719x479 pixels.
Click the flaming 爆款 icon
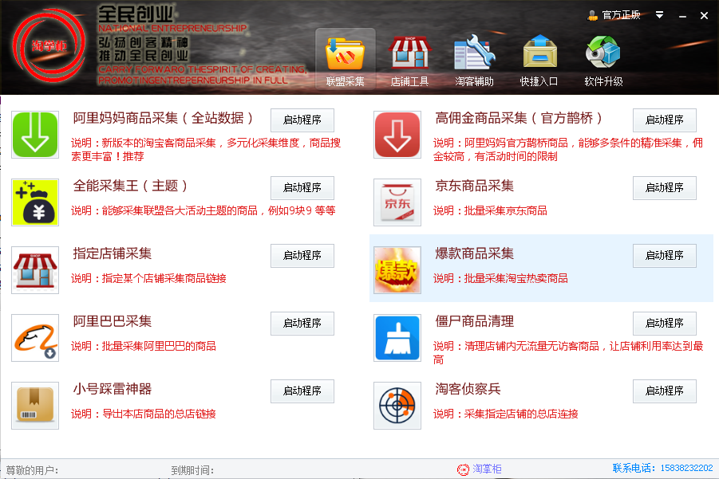pos(397,270)
